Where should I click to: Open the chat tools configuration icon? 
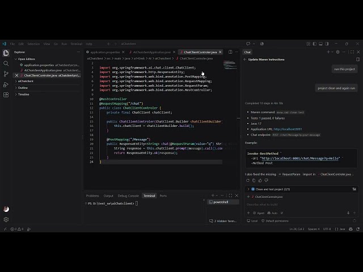282,213
